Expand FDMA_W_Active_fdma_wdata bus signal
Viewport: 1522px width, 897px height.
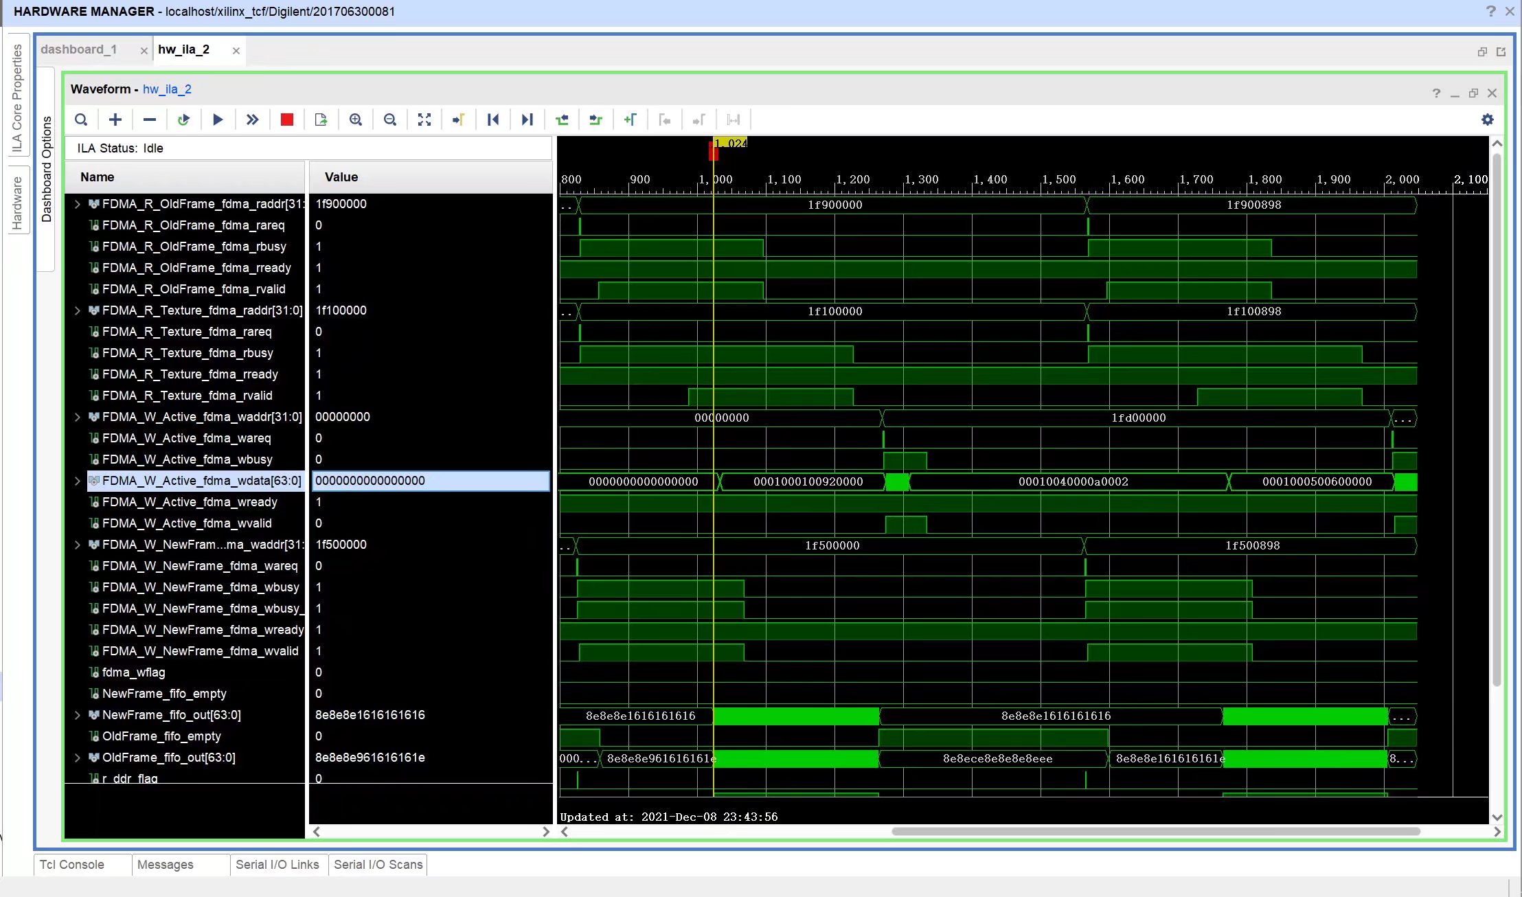pos(78,481)
